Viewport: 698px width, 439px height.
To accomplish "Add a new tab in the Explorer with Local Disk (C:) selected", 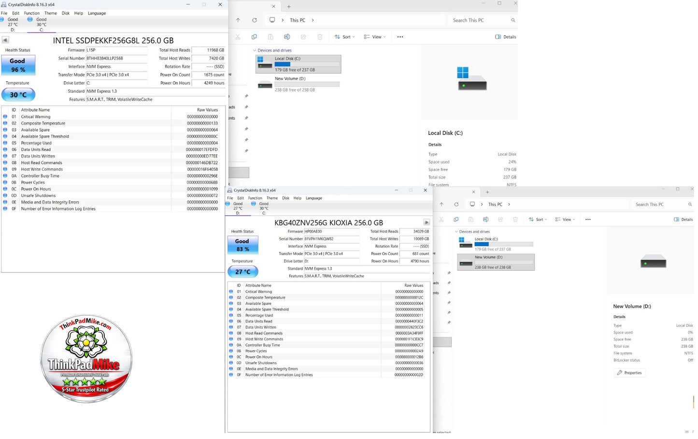I will tap(289, 7).
